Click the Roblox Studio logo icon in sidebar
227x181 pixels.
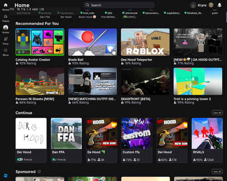[x=5, y=176]
